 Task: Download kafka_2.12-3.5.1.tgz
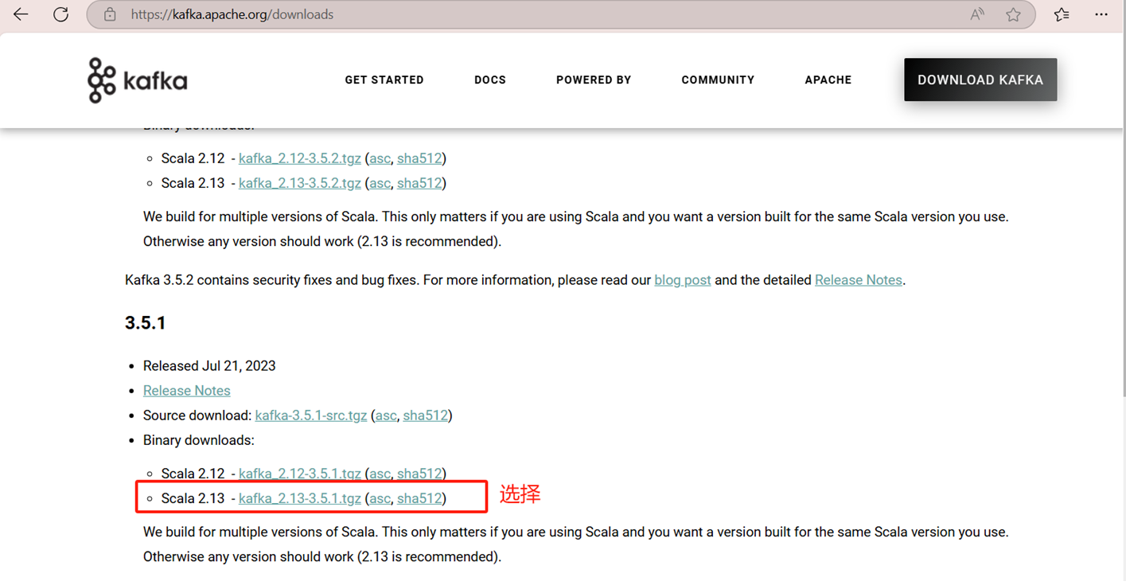(300, 474)
